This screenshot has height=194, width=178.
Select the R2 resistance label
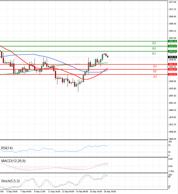(x=154, y=48)
